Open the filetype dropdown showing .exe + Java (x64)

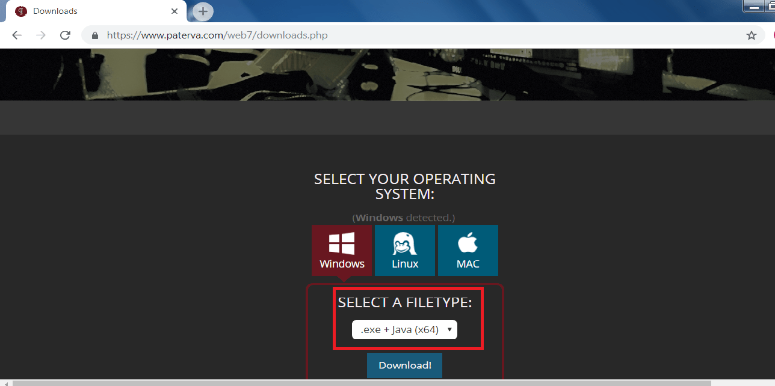tap(404, 329)
